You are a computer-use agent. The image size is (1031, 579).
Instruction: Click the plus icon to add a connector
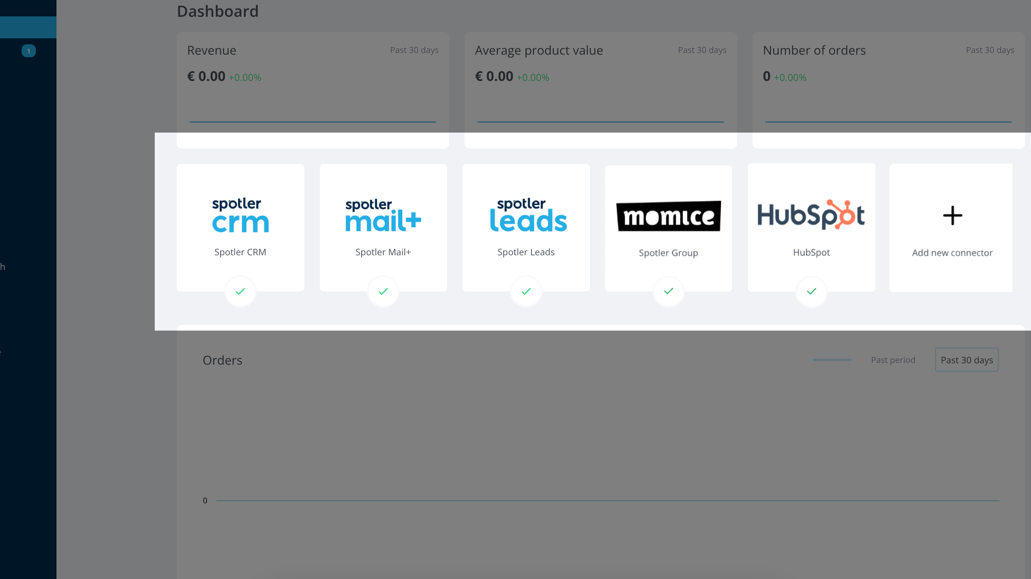(952, 216)
